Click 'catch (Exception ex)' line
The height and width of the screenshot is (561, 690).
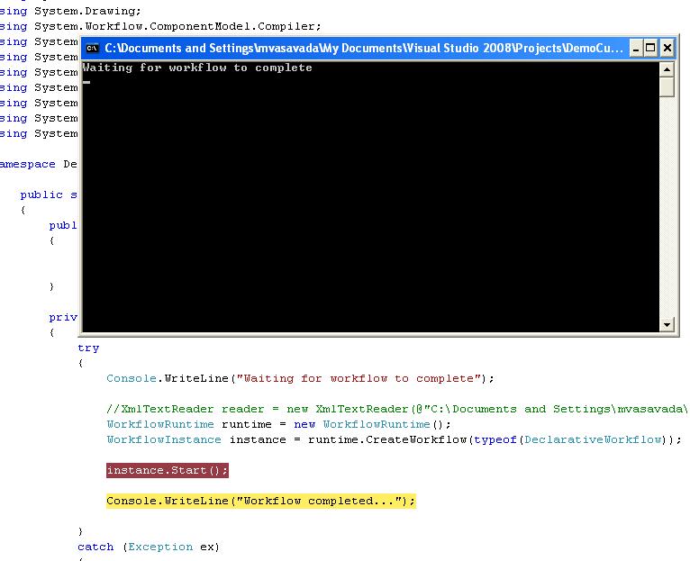coord(149,547)
